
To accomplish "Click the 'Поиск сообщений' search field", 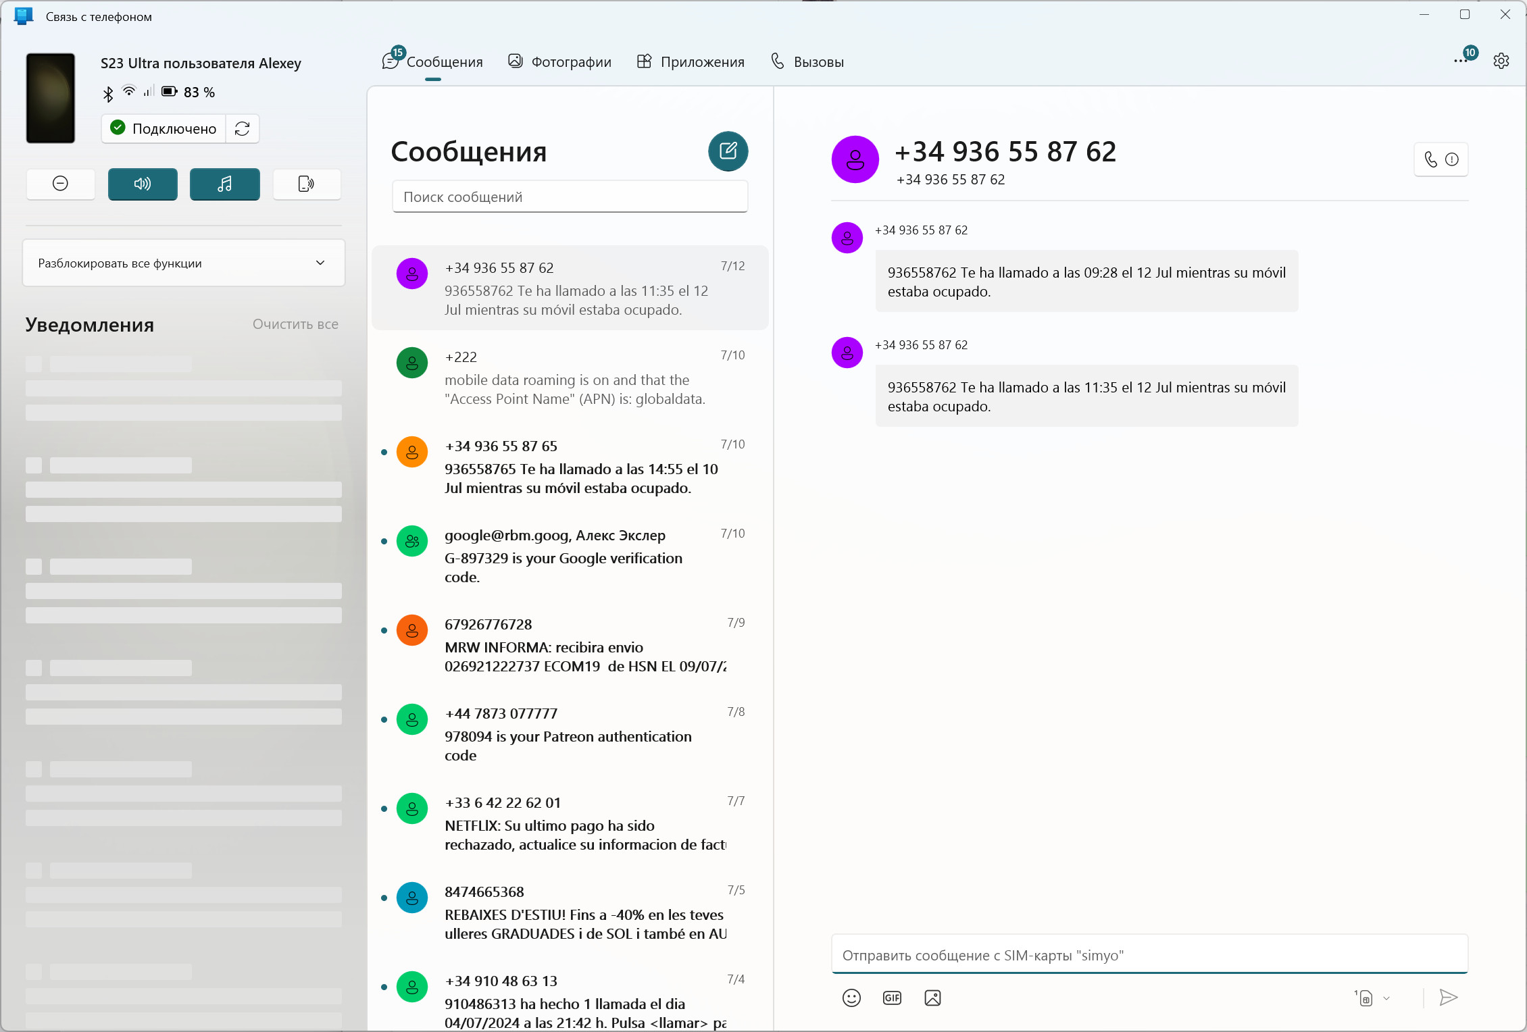I will point(570,197).
